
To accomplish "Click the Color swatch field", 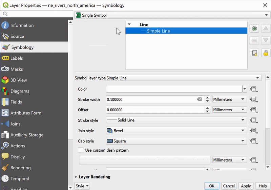I will point(174,89).
